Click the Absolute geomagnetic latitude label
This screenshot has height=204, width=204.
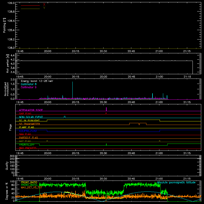(176, 182)
